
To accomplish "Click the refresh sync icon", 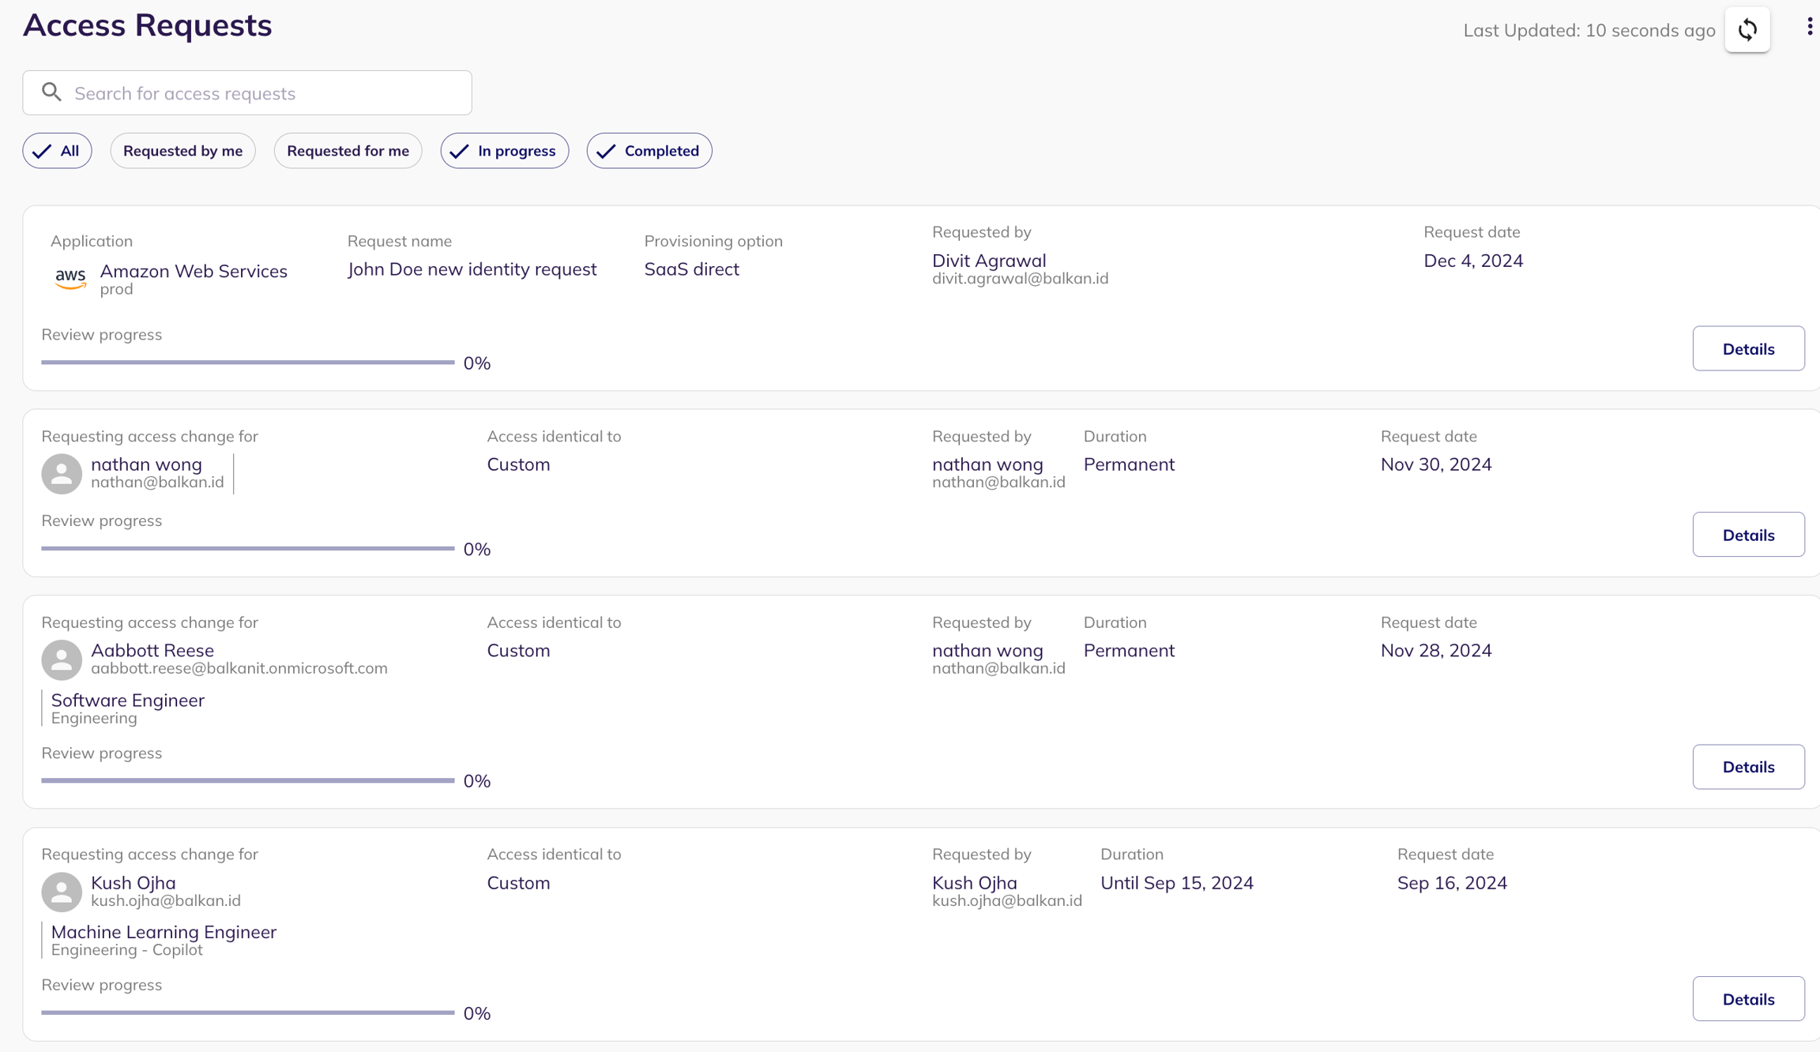I will (1747, 30).
